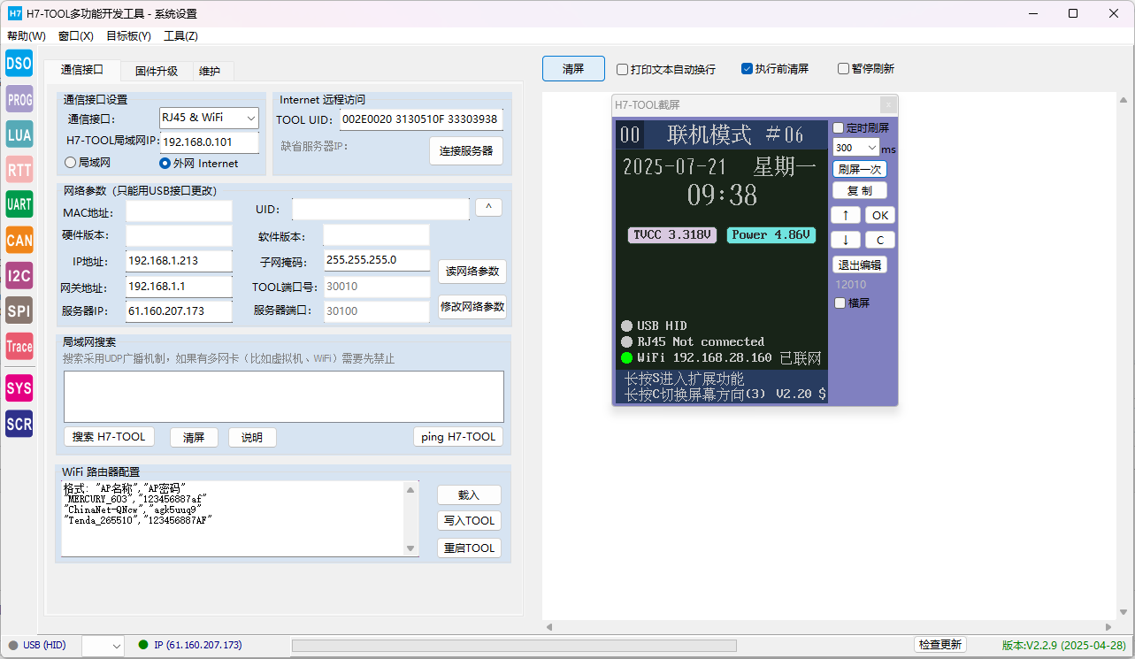Click the 修改网络参数 button

click(x=472, y=307)
